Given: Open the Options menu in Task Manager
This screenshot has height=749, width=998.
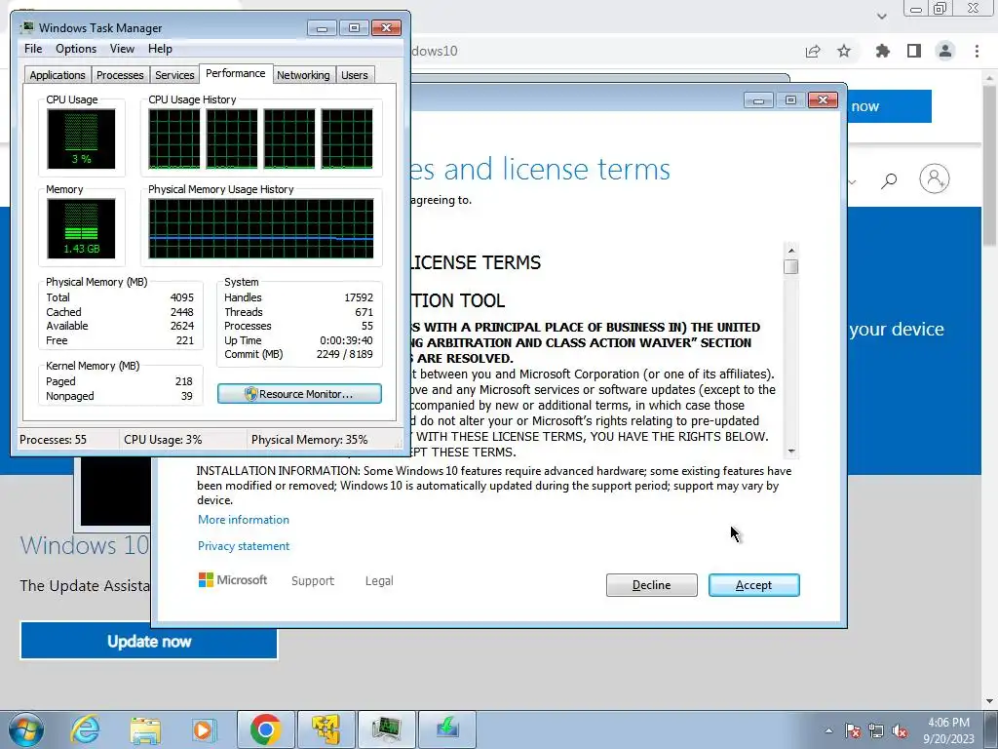Looking at the screenshot, I should [76, 49].
